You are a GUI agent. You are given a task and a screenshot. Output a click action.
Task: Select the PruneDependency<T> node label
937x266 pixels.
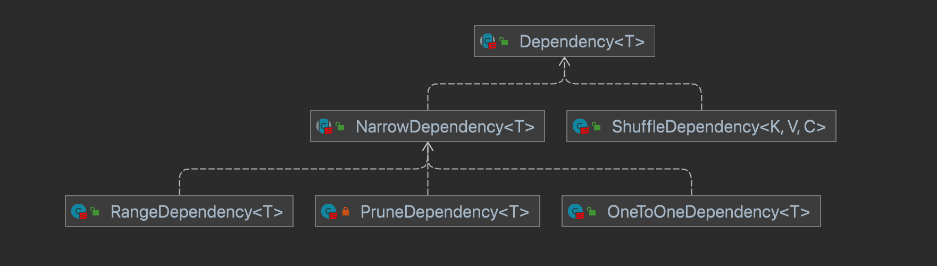(x=445, y=212)
